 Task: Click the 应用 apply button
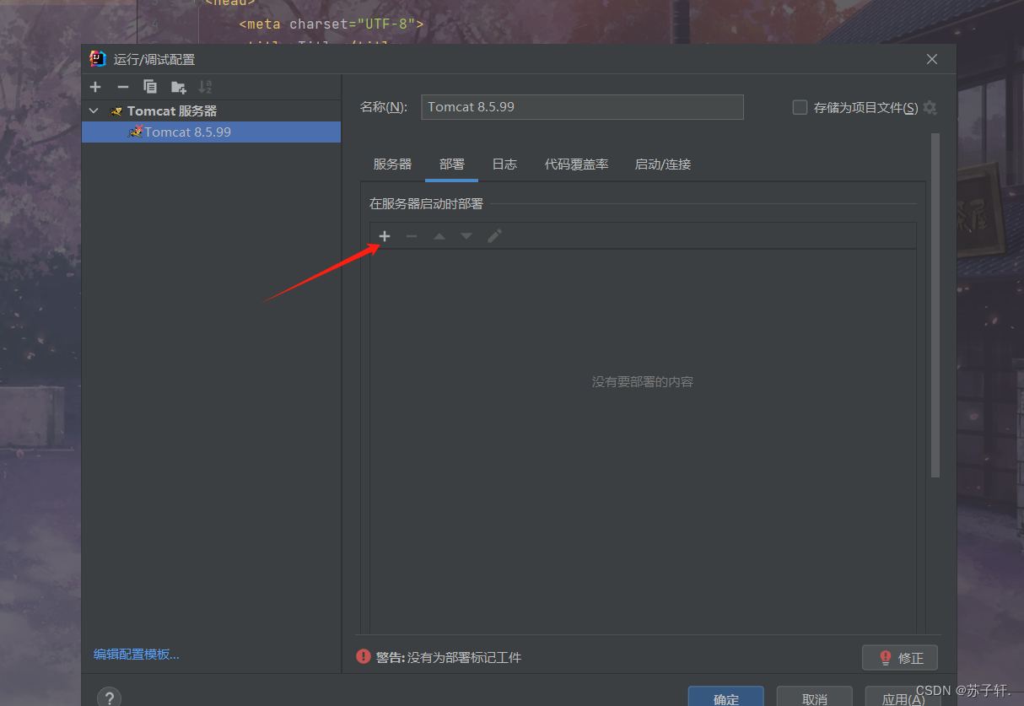click(x=903, y=698)
